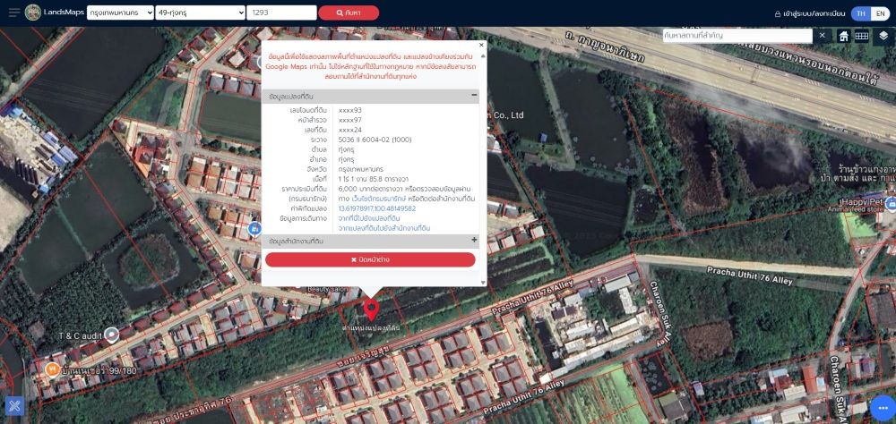The width and height of the screenshot is (896, 424).
Task: Open the parcel coordinates link 13.61978917,100.48149582
Action: pos(376,208)
